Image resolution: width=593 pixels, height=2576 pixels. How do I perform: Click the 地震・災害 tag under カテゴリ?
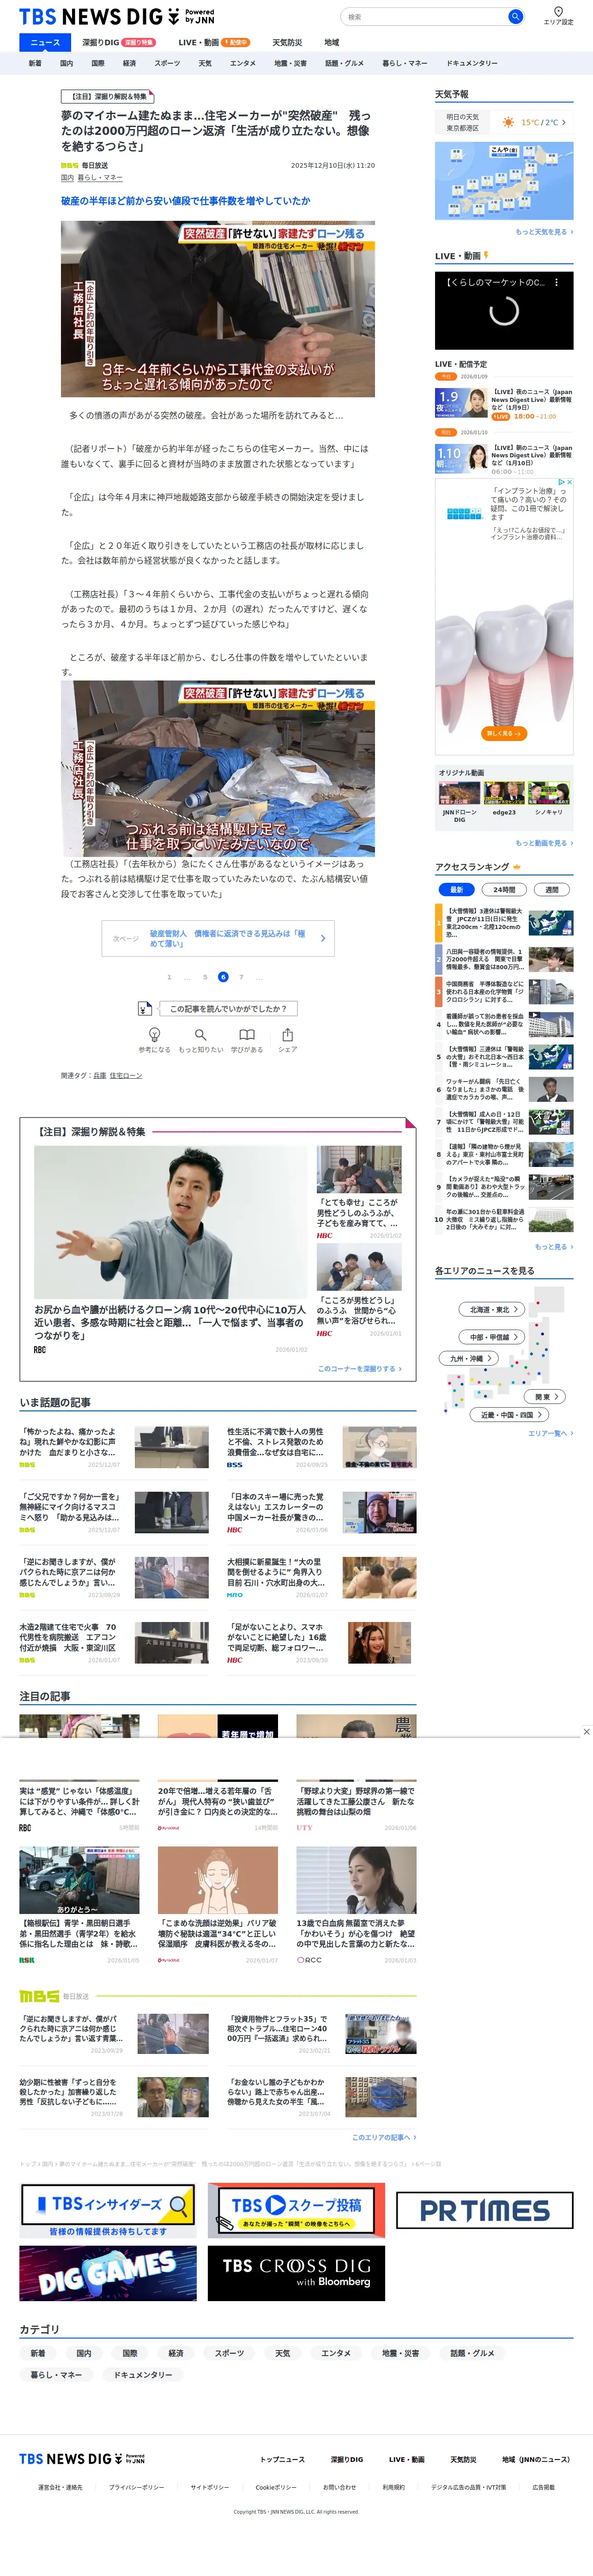coord(401,2353)
